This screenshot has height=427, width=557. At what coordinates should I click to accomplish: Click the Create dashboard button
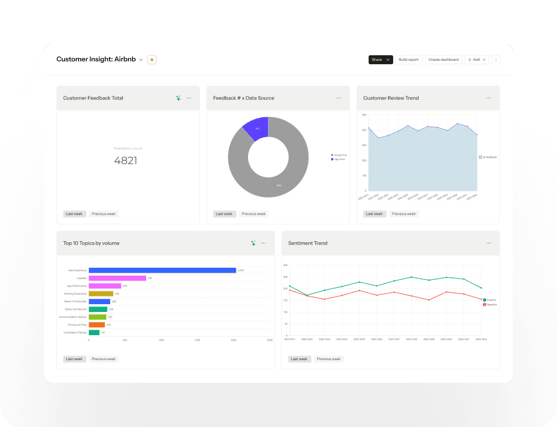pyautogui.click(x=443, y=60)
